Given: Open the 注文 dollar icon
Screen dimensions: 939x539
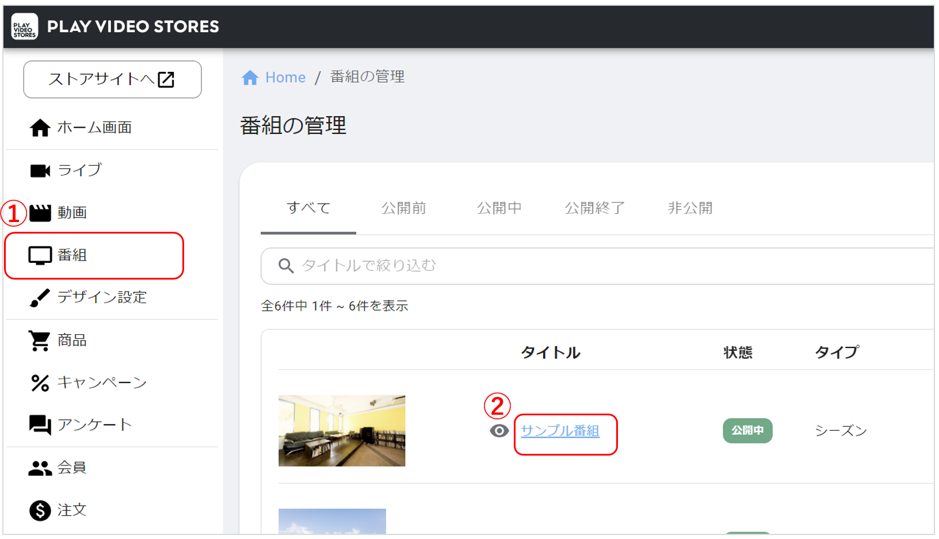Looking at the screenshot, I should pyautogui.click(x=40, y=510).
